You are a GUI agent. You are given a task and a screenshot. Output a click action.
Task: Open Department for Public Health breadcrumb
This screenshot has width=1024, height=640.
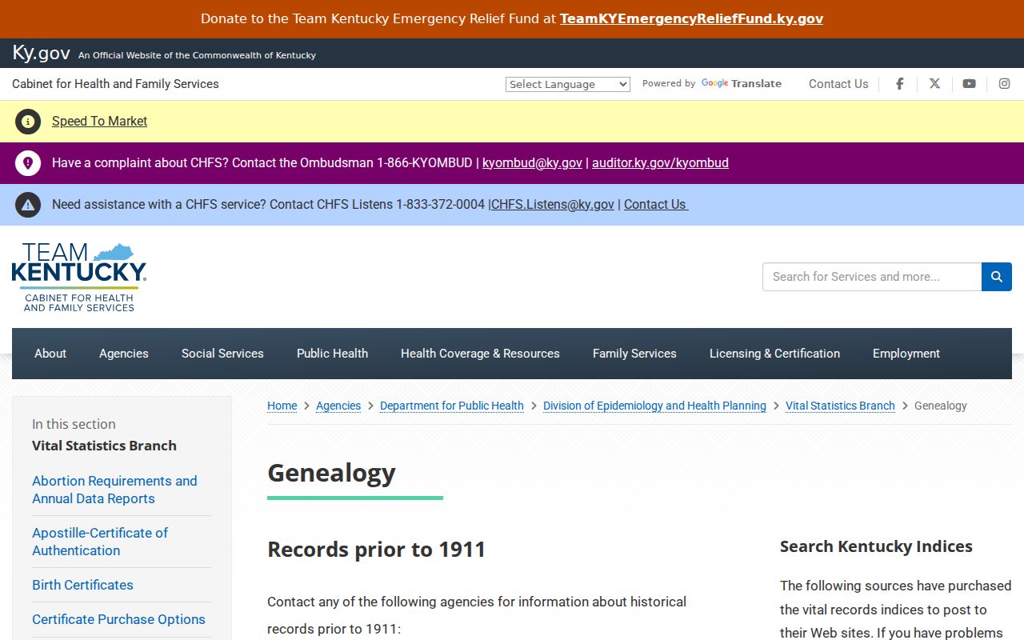[x=452, y=406]
